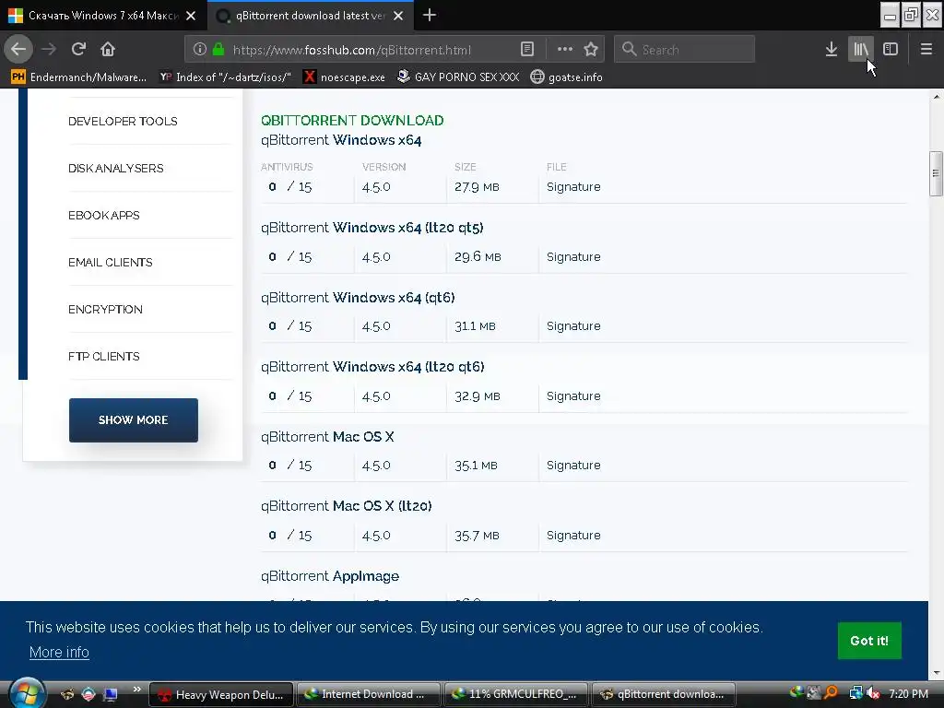Close the qBittorrent download tab

tap(398, 16)
